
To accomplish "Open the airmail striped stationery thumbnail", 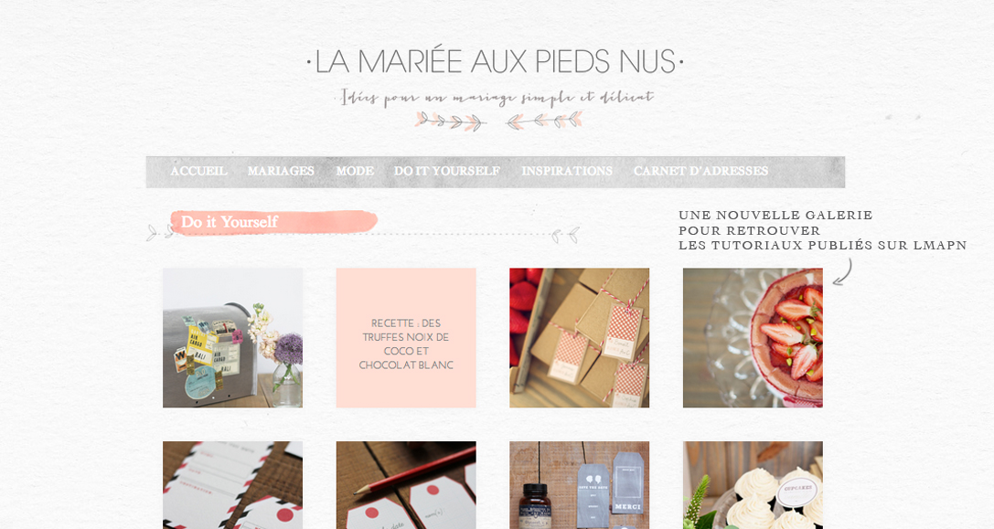I will coord(232,485).
